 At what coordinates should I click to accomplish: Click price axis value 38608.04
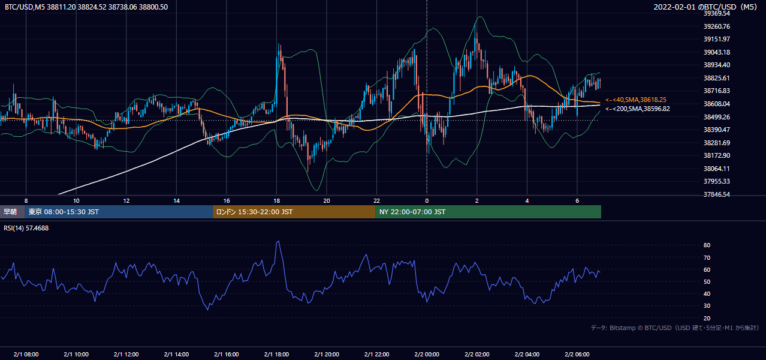click(716, 104)
